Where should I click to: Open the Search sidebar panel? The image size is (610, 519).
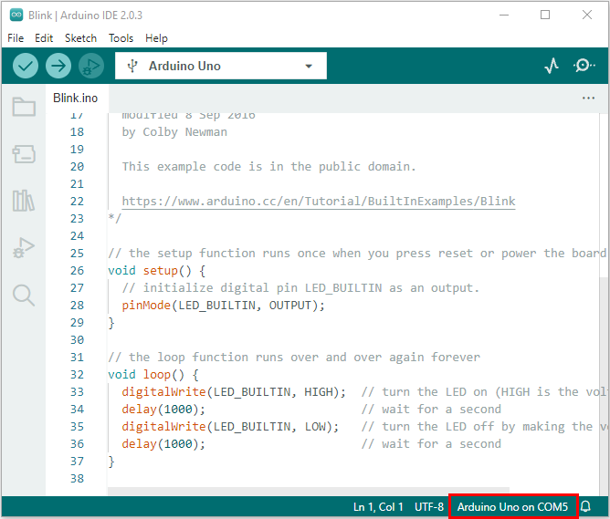coord(24,296)
